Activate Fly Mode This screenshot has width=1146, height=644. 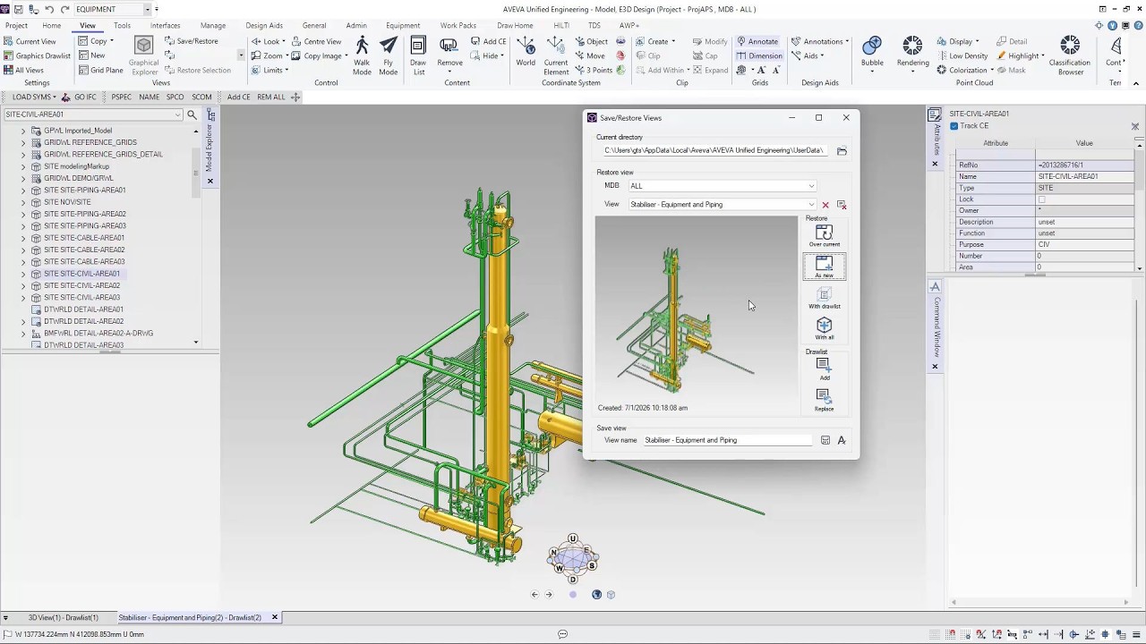coord(389,55)
